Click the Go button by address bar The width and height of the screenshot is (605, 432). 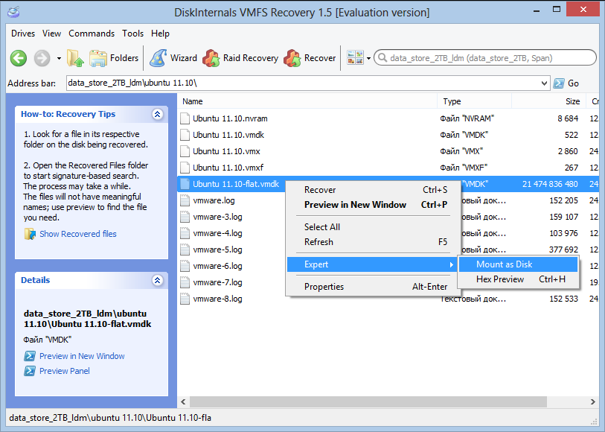click(x=566, y=83)
